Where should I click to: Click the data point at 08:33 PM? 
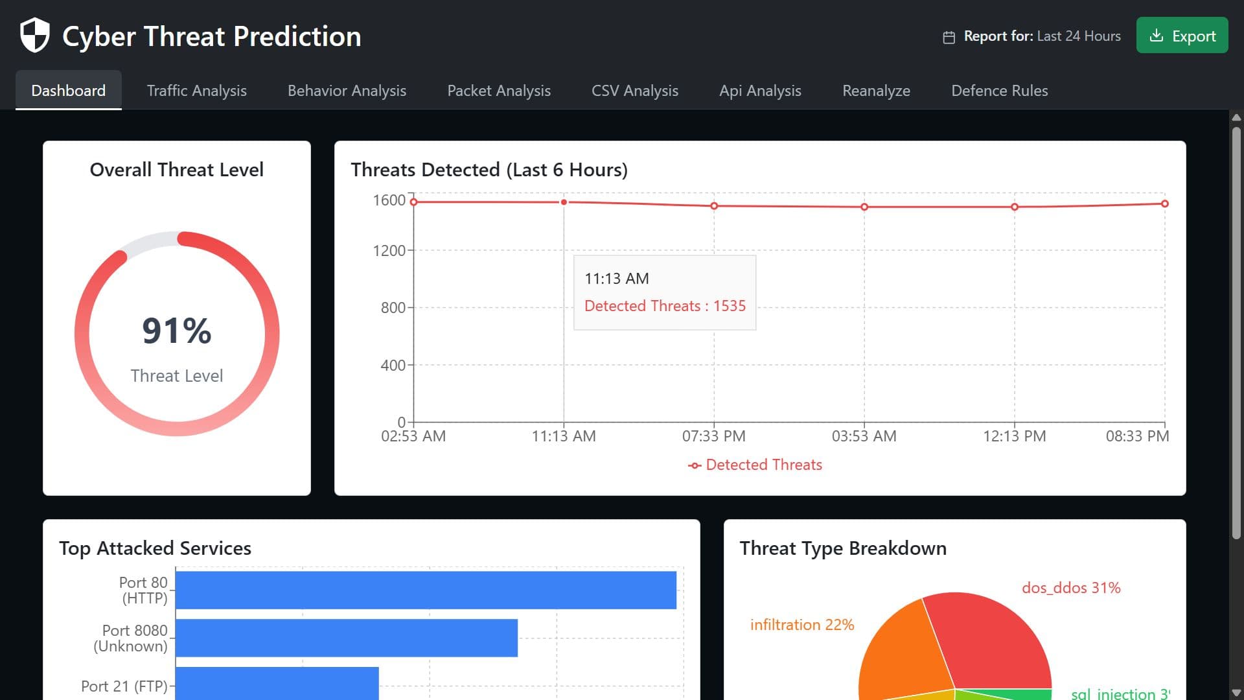tap(1164, 203)
